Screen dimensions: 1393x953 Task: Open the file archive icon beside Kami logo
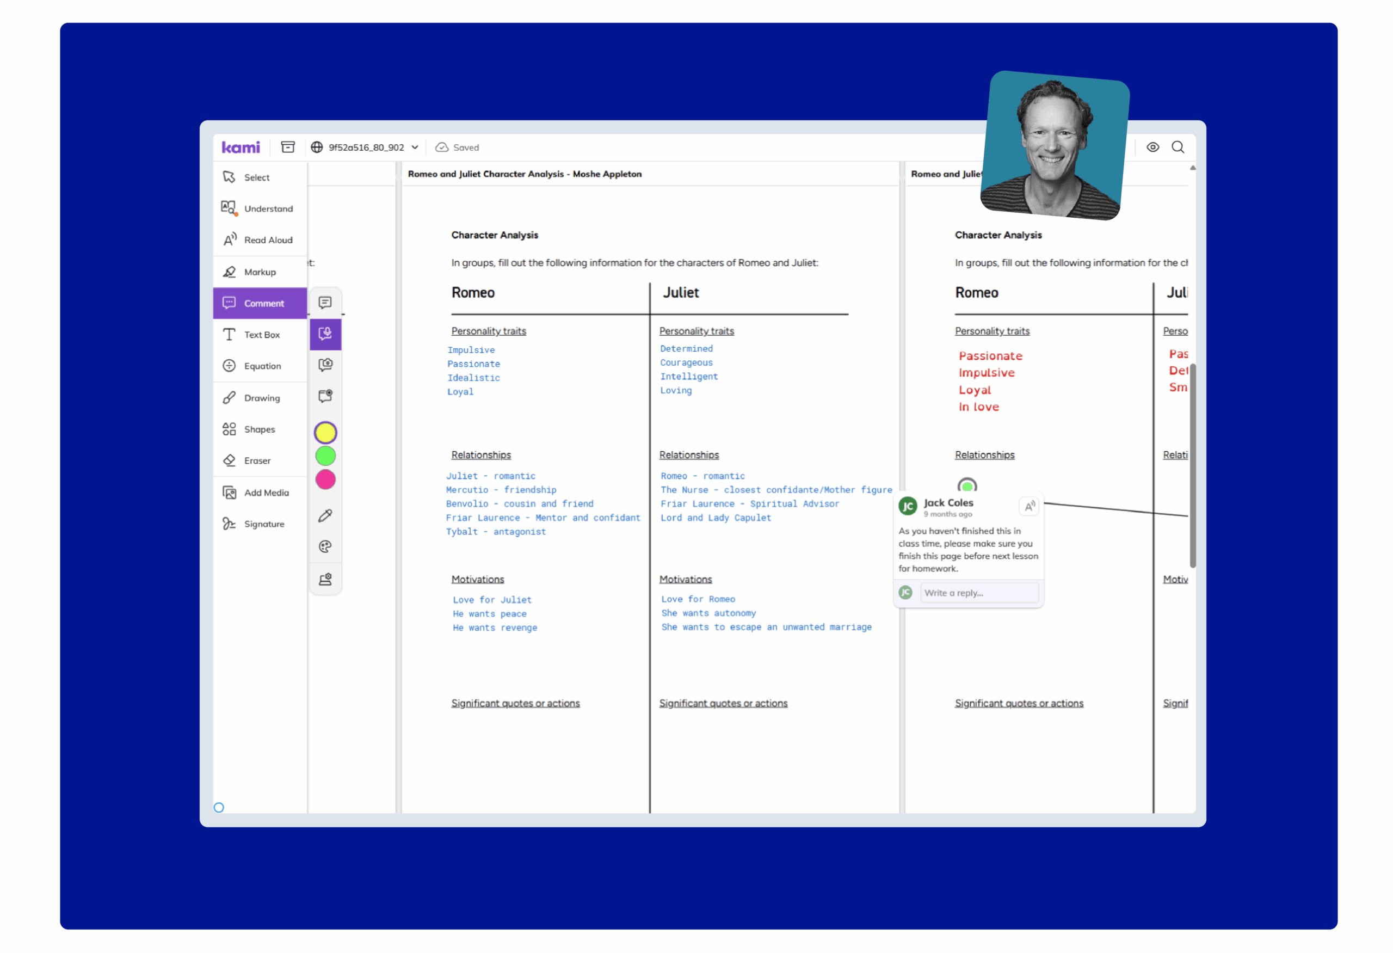[x=288, y=147]
